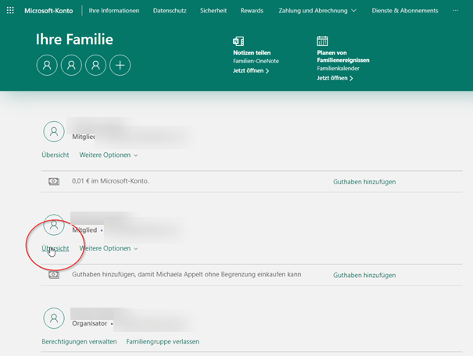The height and width of the screenshot is (356, 473).
Task: Click the money icon in Michaela Appelt row
Action: (x=54, y=275)
